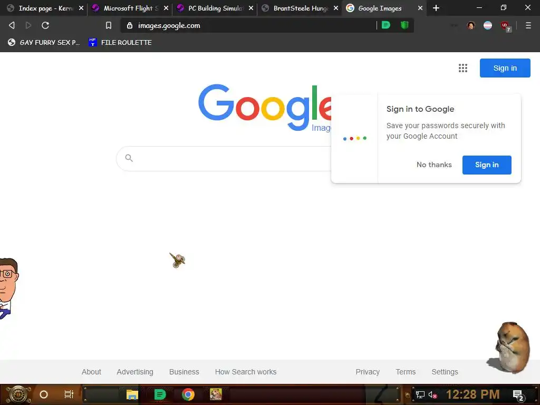Open the Advertising footer link
This screenshot has height=405, width=540.
pos(135,372)
